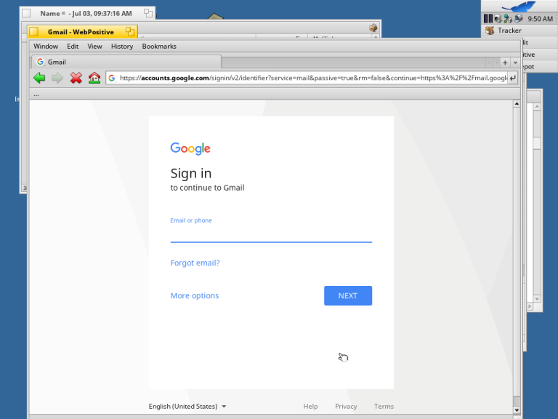This screenshot has width=558, height=419.
Task: Open the Privacy footer link
Action: (346, 407)
